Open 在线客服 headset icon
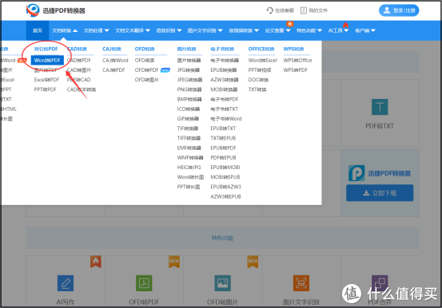The height and width of the screenshot is (308, 442). (x=270, y=10)
